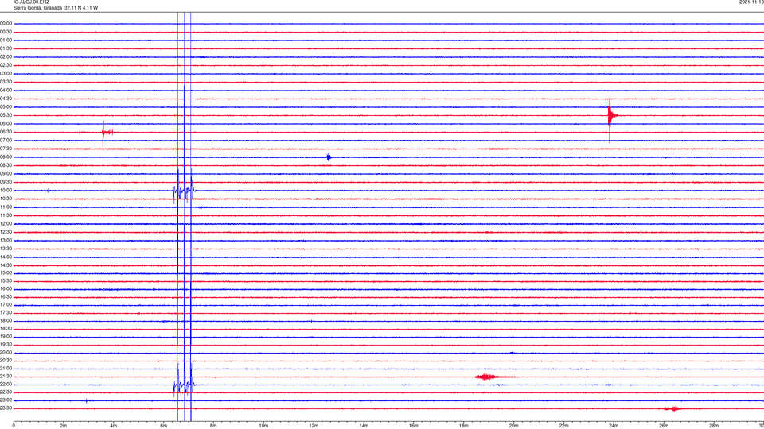Select the 22:00 time row label
Image resolution: width=764 pixels, height=429 pixels.
[x=6, y=385]
